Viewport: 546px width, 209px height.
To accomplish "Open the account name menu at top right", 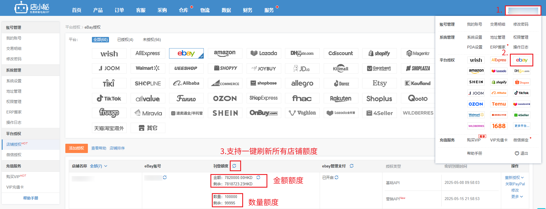I will [x=523, y=11].
